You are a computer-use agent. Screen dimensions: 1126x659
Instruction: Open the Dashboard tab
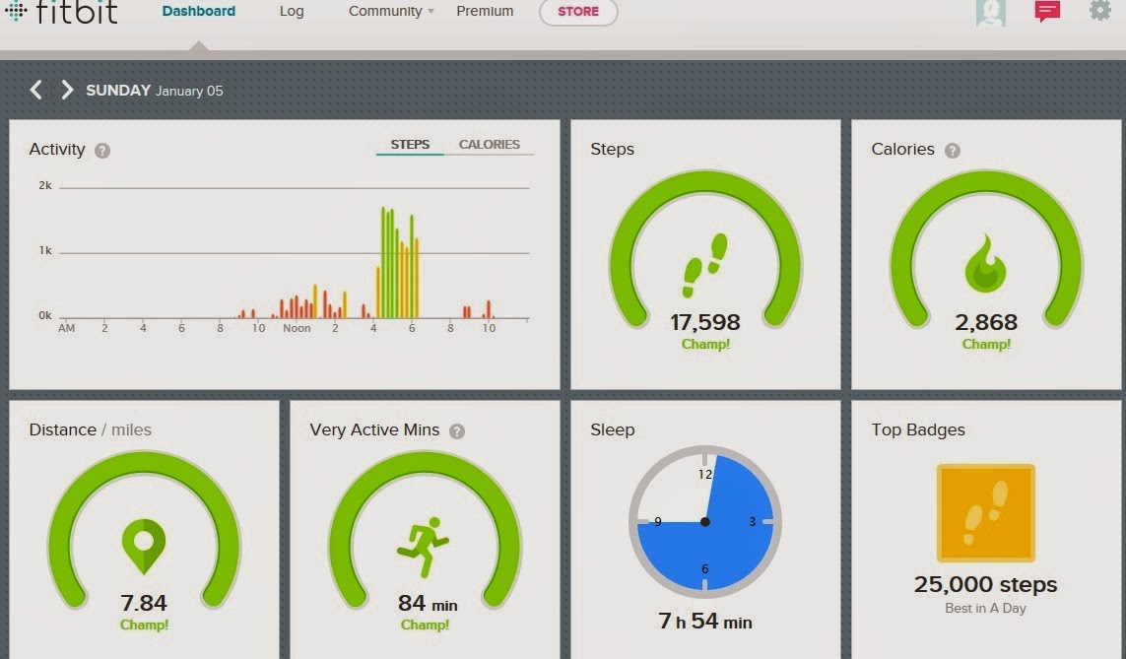point(199,11)
